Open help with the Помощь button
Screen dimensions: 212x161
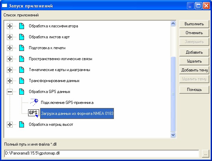(x=194, y=90)
